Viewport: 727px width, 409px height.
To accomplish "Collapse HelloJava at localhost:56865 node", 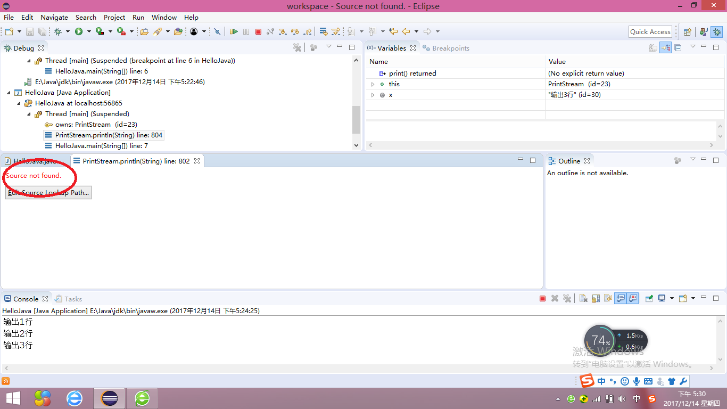I will click(19, 103).
